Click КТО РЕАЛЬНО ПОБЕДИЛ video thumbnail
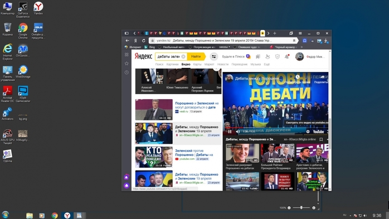389x219 pixels. click(x=154, y=157)
